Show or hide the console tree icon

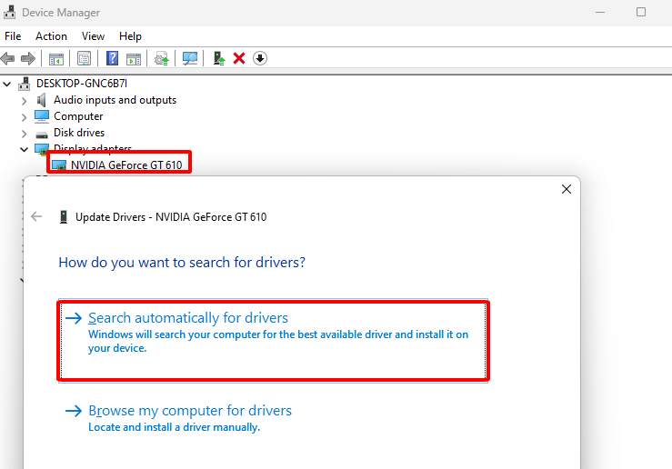tap(56, 59)
